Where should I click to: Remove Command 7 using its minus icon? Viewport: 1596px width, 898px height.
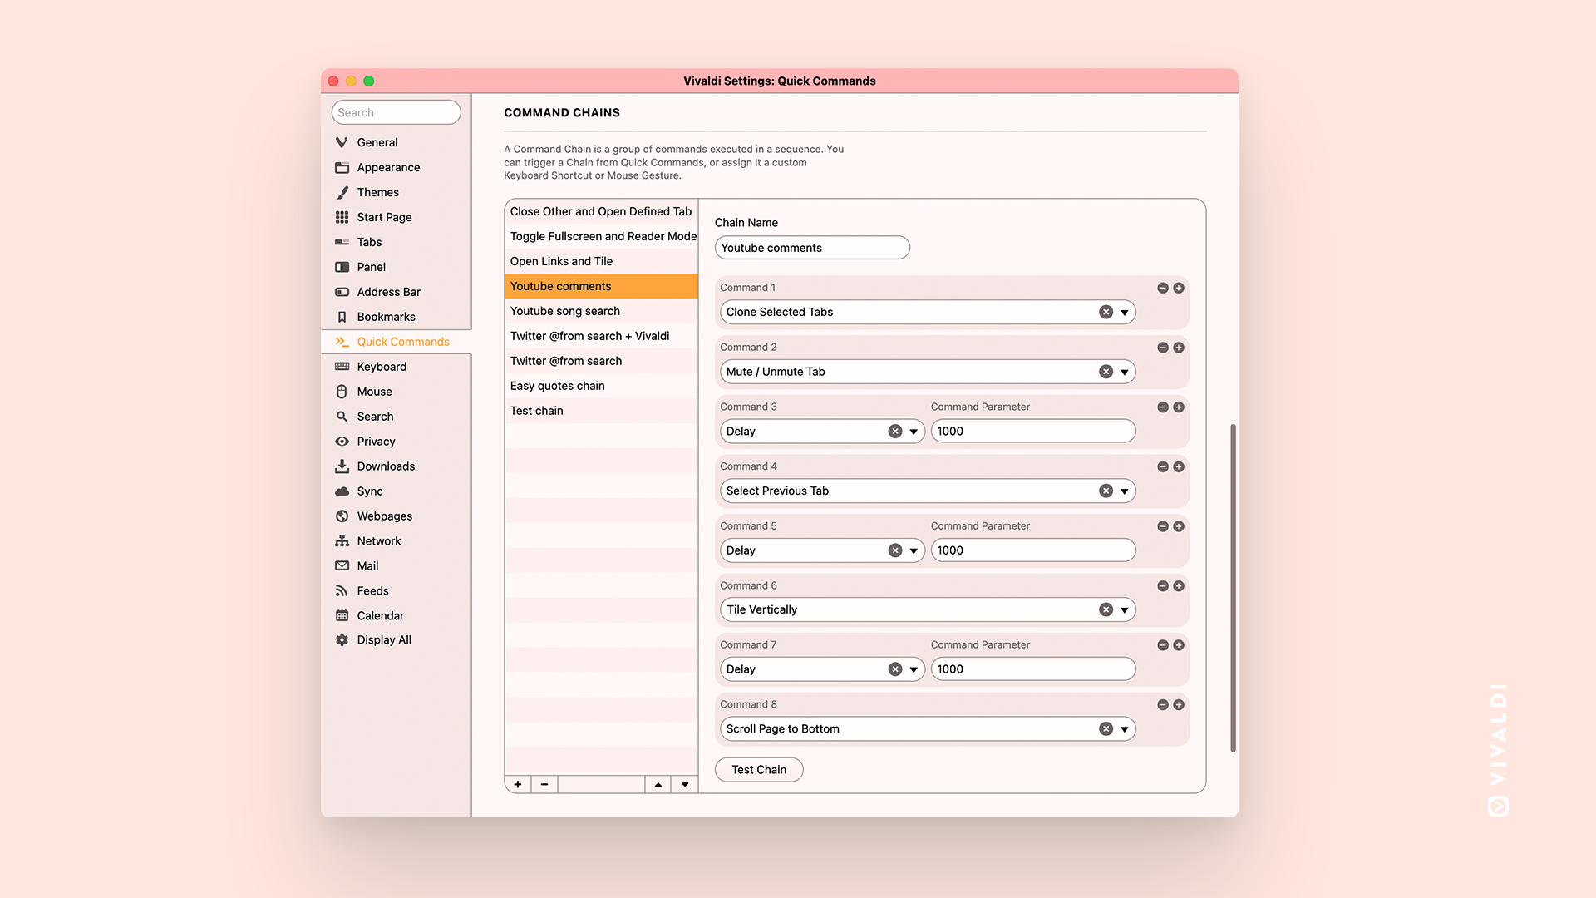1163,645
